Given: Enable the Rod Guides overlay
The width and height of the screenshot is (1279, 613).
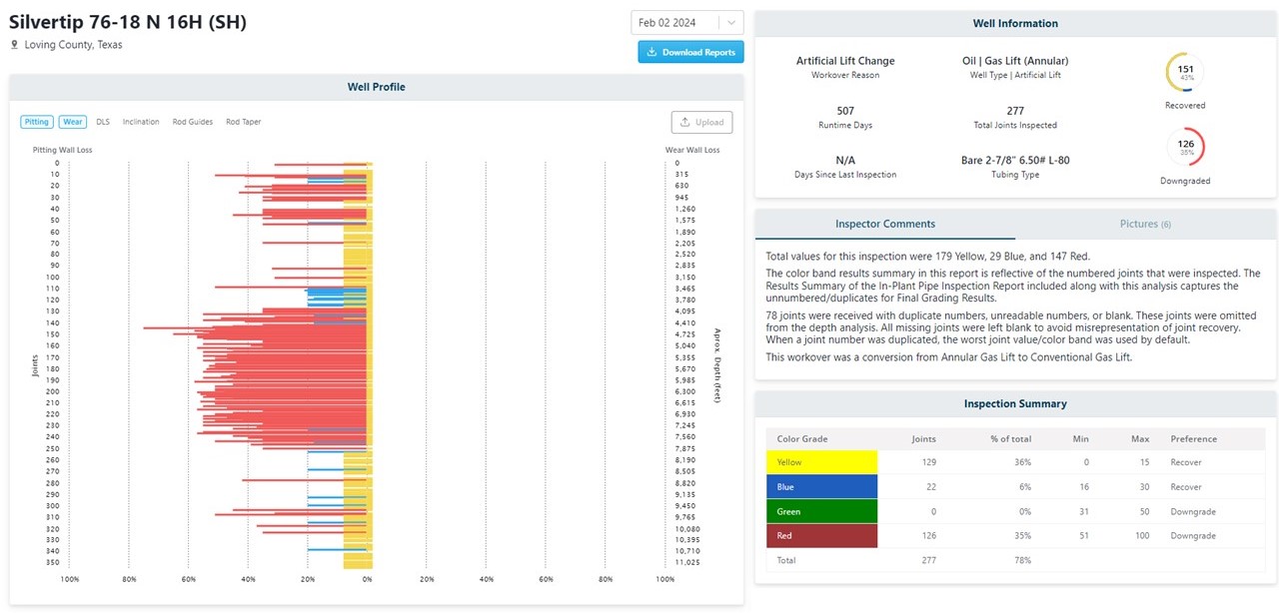Looking at the screenshot, I should [x=193, y=122].
